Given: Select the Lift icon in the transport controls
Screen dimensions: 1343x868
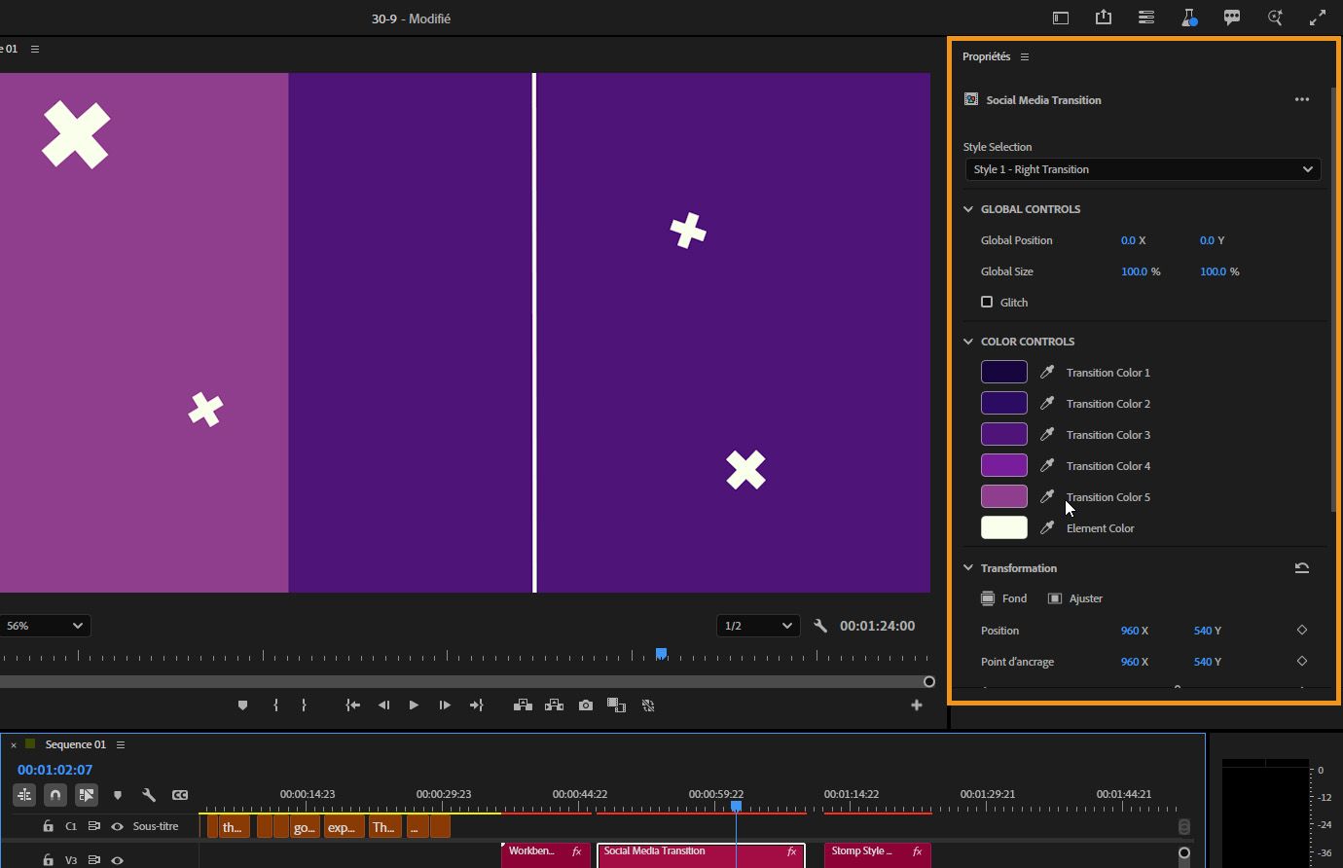Looking at the screenshot, I should click(523, 705).
